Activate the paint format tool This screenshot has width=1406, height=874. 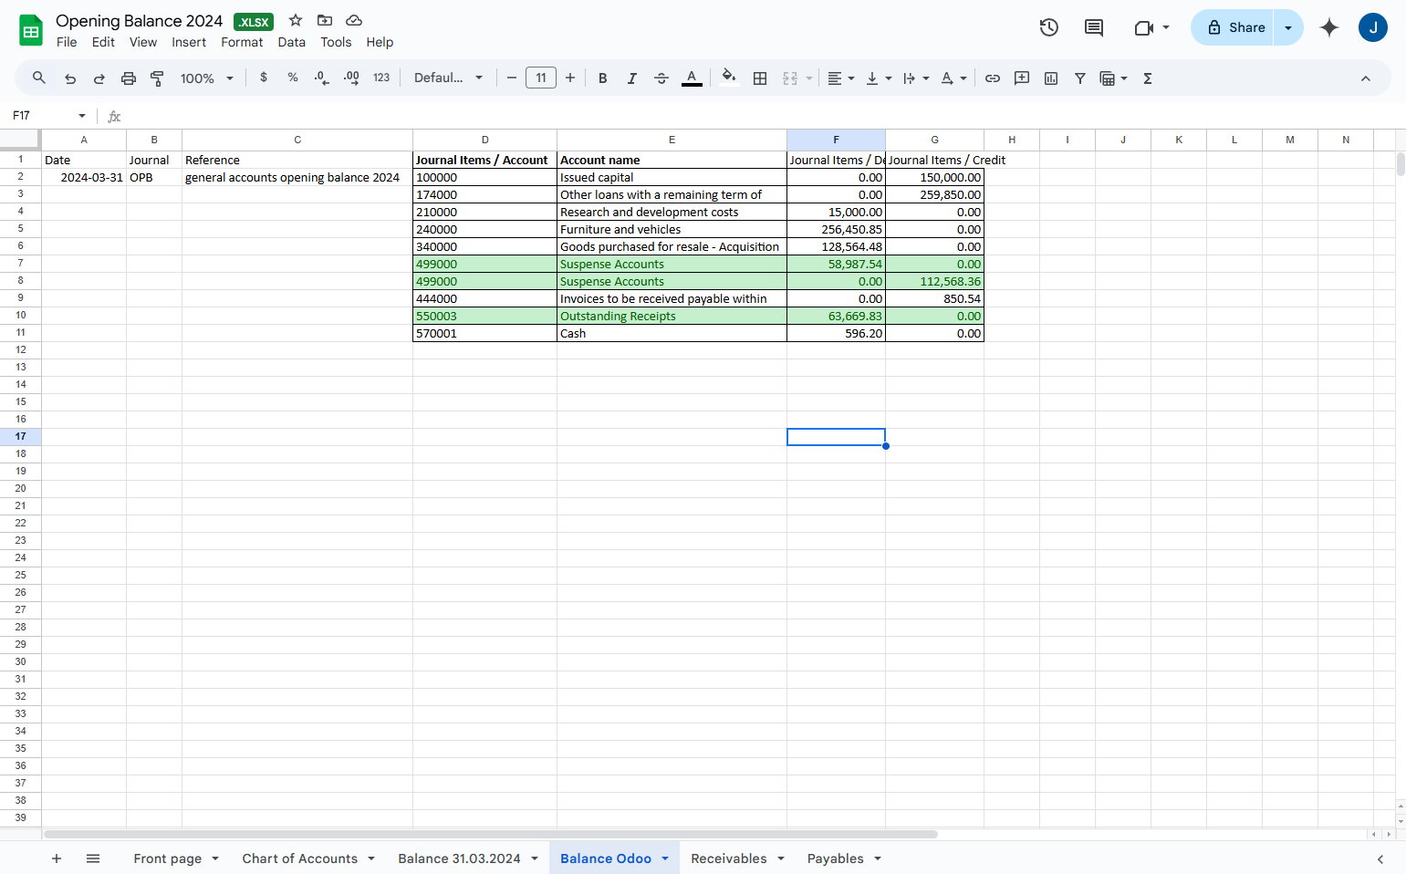[157, 78]
